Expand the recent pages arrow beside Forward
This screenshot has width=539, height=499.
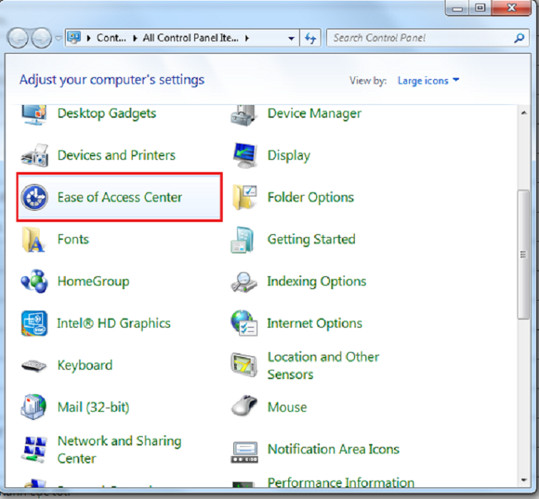tap(58, 38)
